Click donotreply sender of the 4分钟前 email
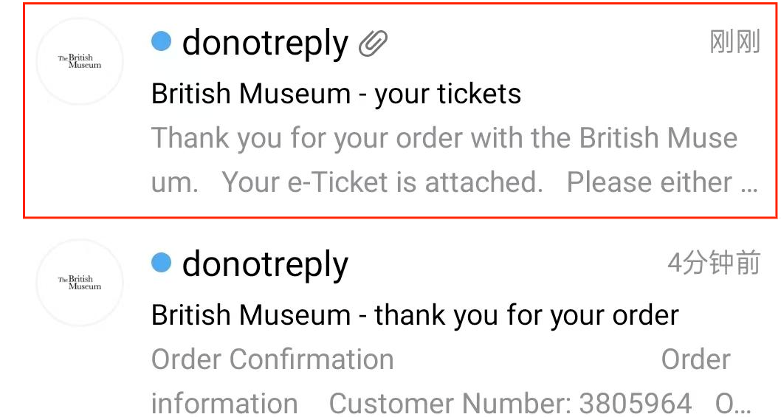The height and width of the screenshot is (417, 781). click(265, 264)
